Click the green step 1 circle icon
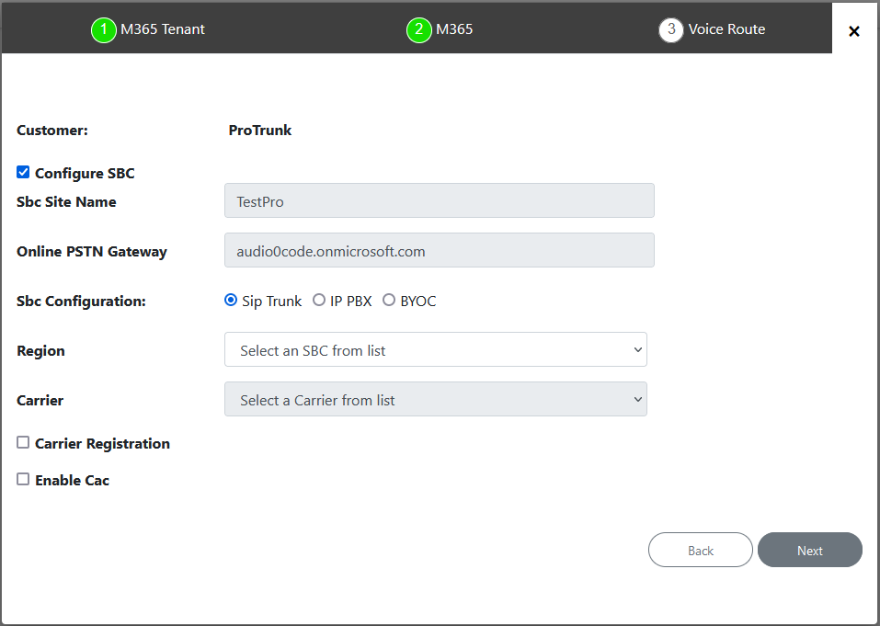 pyautogui.click(x=103, y=28)
